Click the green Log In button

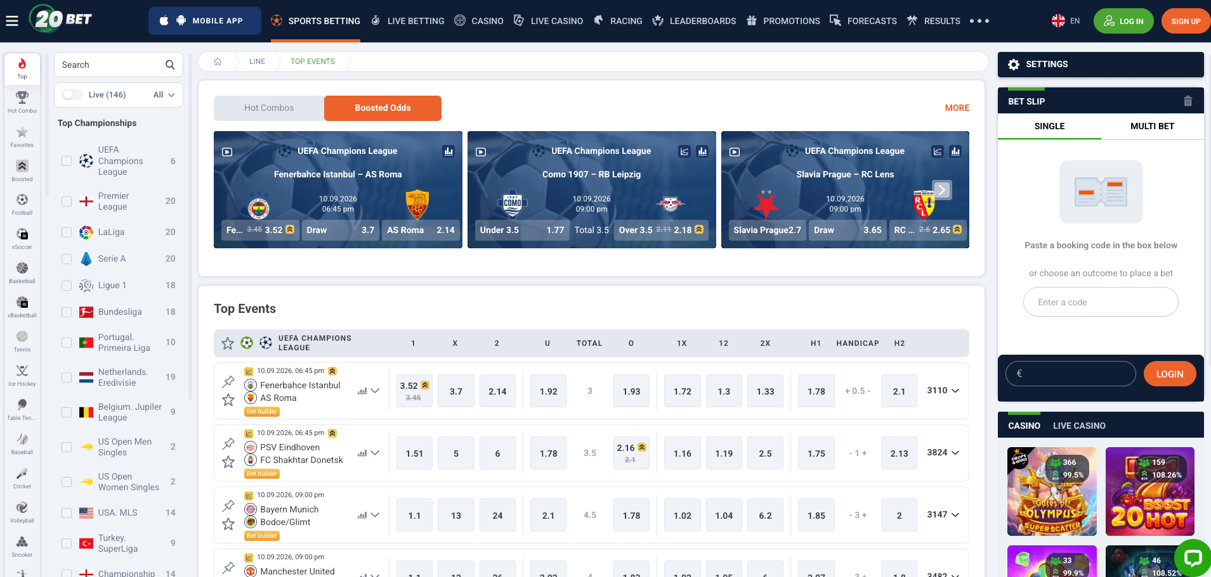1123,21
